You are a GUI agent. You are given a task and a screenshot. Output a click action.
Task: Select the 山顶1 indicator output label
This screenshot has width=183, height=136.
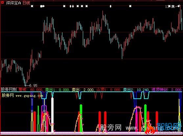[x=108, y=90]
